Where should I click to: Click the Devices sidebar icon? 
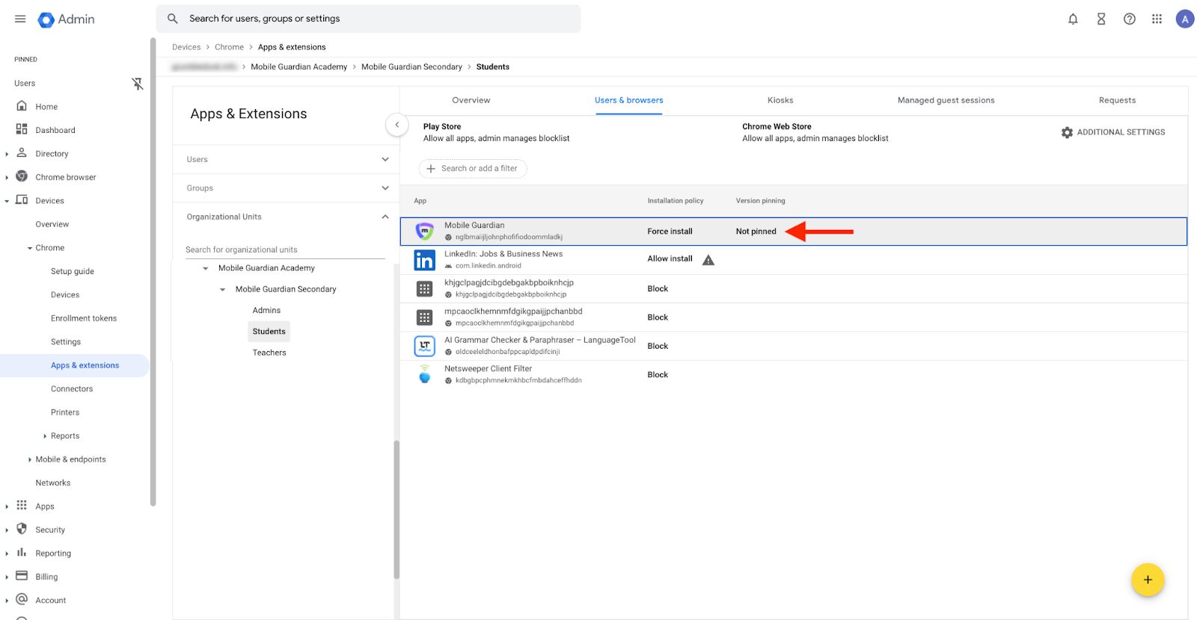[x=22, y=200]
